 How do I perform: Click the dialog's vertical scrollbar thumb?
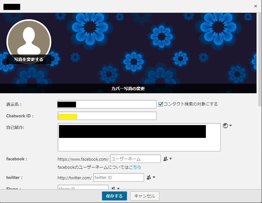pos(259,59)
